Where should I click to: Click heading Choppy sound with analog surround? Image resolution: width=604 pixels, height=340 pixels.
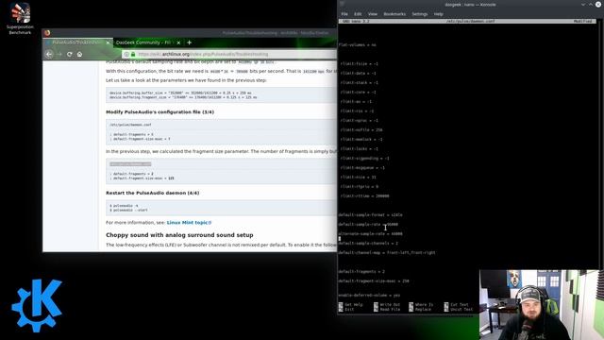pos(179,235)
